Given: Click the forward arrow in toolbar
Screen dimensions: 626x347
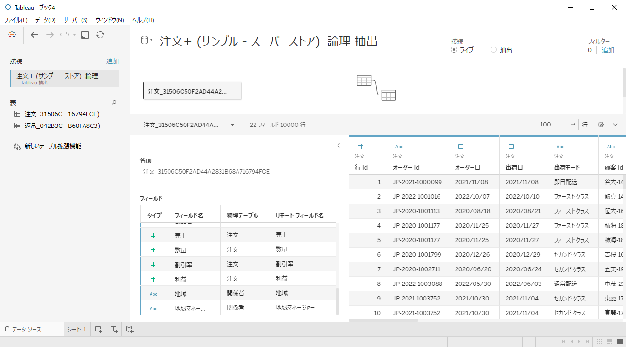Looking at the screenshot, I should coord(50,34).
